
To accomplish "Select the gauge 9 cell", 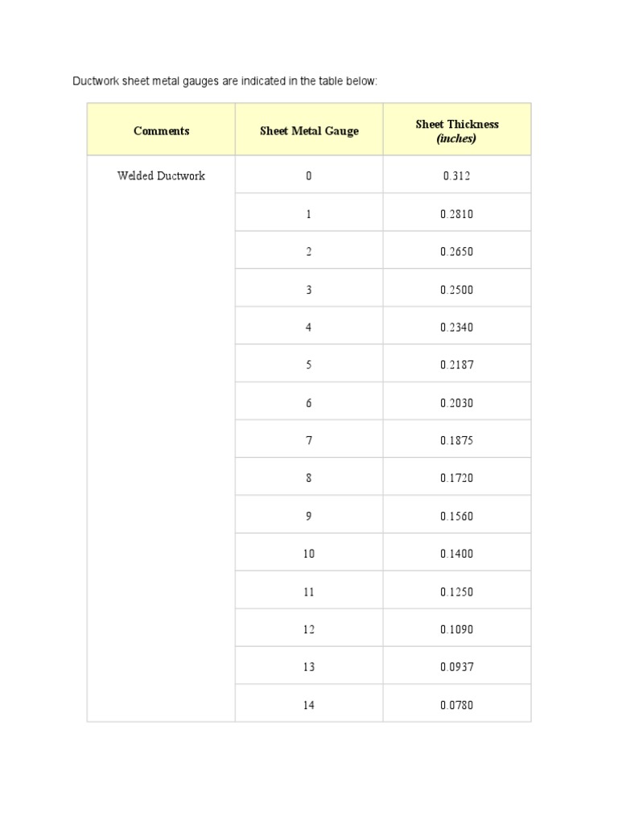I will point(308,517).
